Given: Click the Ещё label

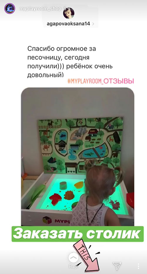Looking at the screenshot, I should click(73, 267).
